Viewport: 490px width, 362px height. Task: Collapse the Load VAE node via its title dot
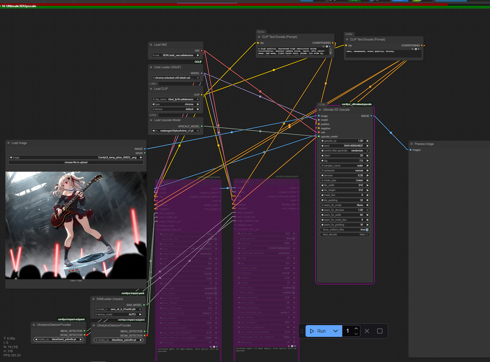click(151, 45)
